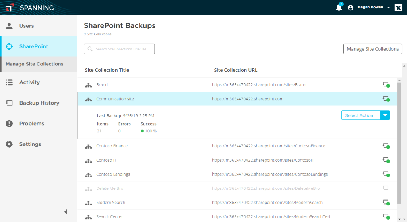
Task: Click the user account avatar icon
Action: click(351, 8)
